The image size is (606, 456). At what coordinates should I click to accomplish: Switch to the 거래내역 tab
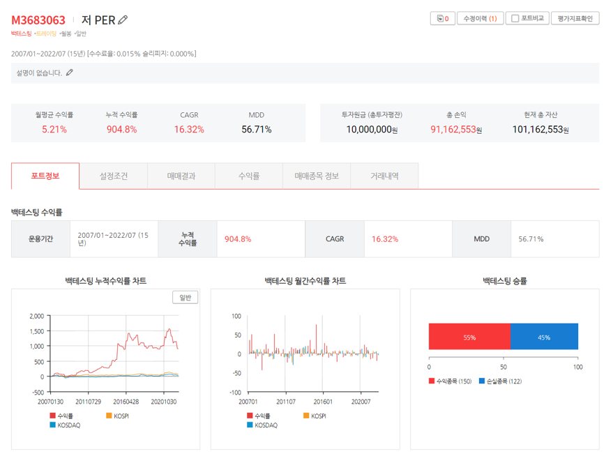tap(384, 176)
